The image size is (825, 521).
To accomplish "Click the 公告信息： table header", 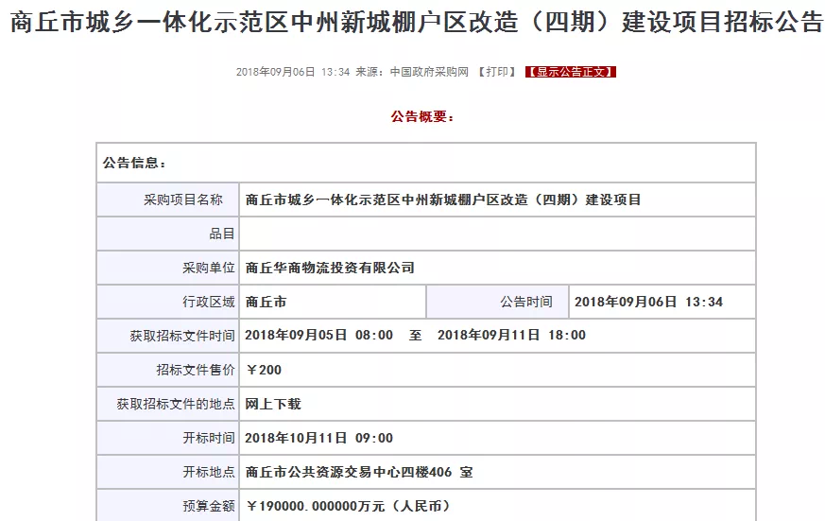I will coord(426,163).
